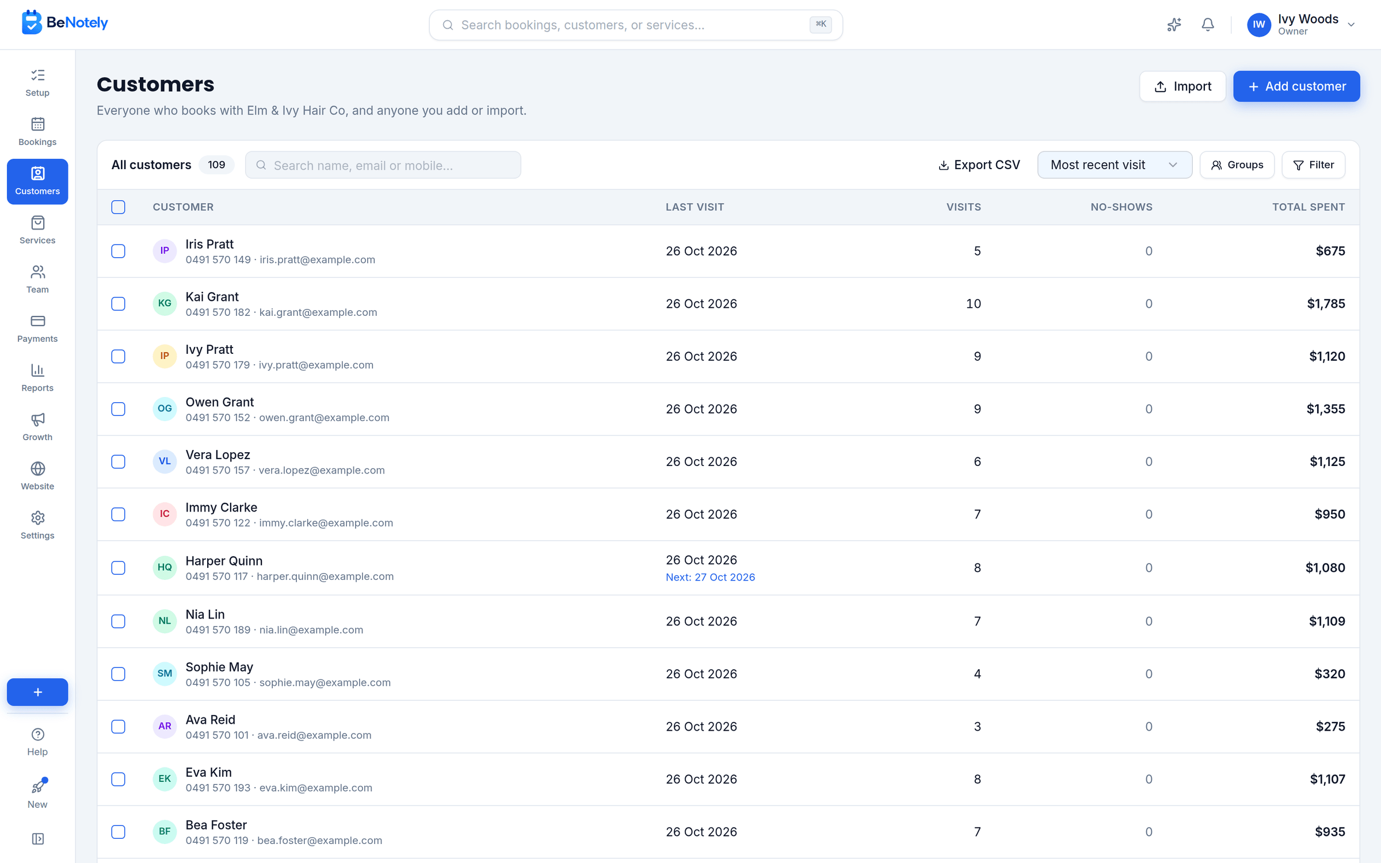Focus the global search bookings field
This screenshot has width=1381, height=863.
point(636,25)
